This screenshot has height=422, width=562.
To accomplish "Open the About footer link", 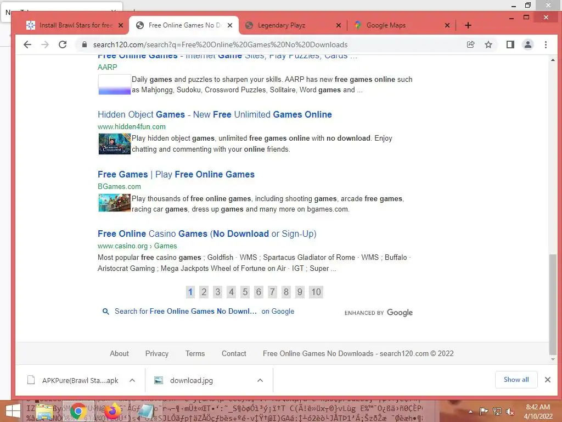I will (119, 353).
